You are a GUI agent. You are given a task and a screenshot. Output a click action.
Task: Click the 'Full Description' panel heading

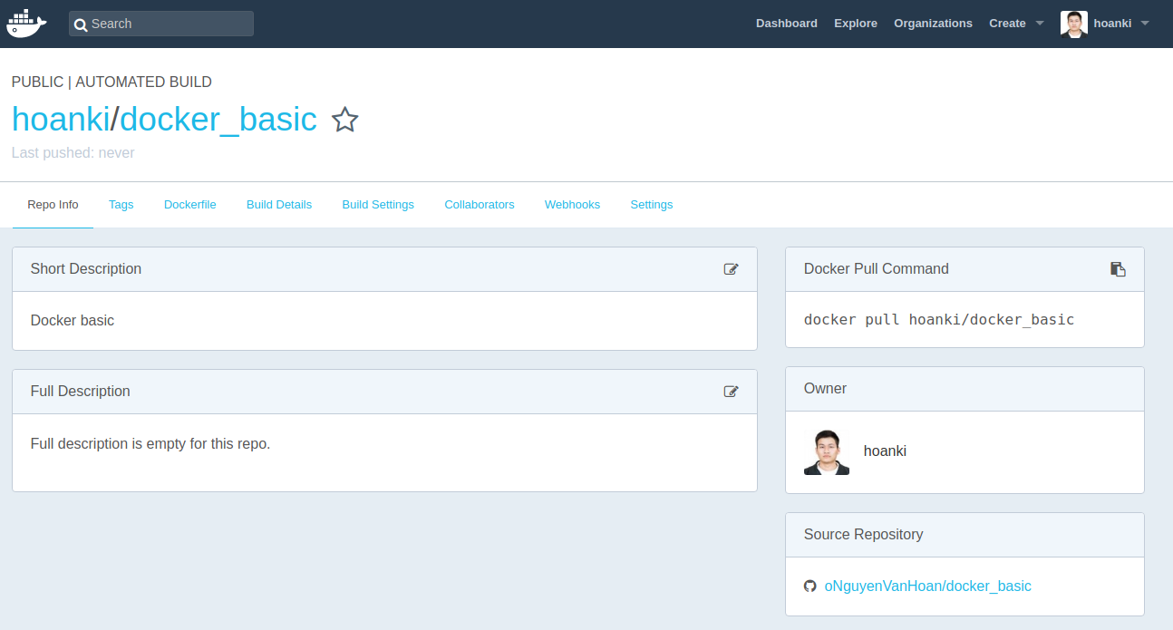coord(81,392)
